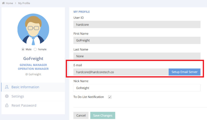Navigate to Home breadcrumb link

point(9,3)
